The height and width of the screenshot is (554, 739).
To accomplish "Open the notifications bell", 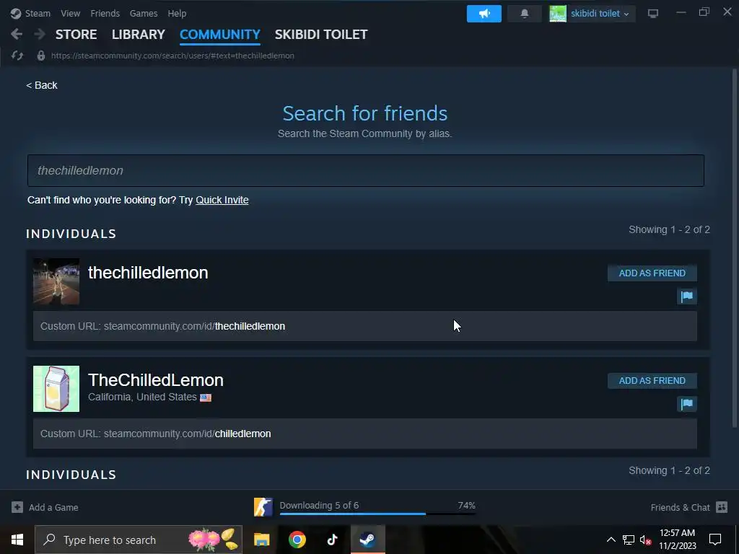I will 524,14.
